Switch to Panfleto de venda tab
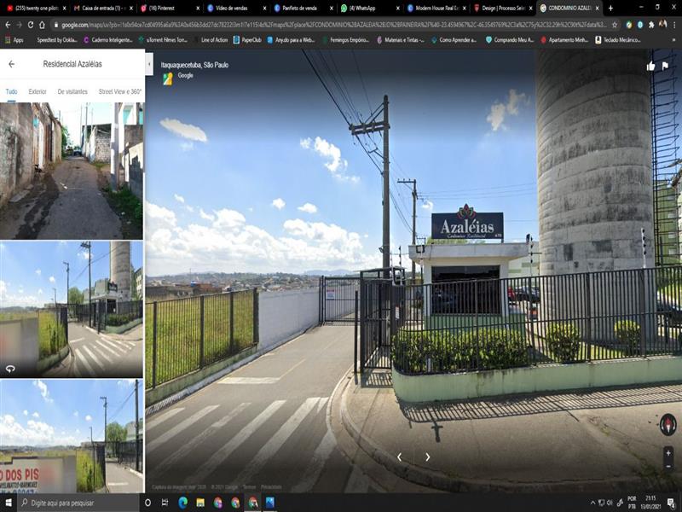The image size is (682, 512). (304, 8)
